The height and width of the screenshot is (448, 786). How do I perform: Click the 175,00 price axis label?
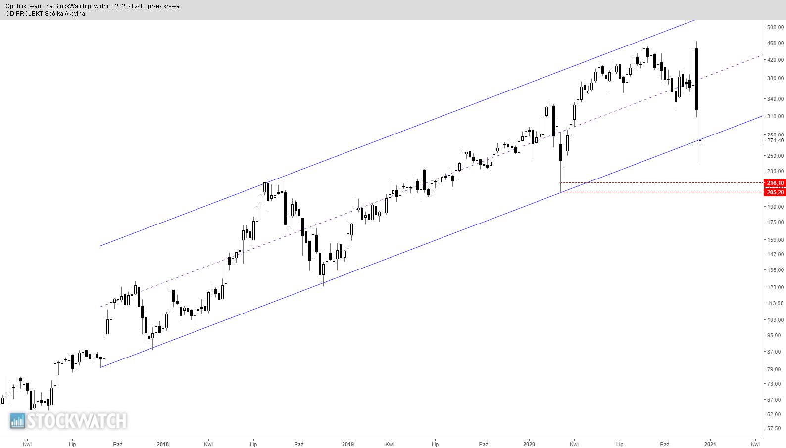tap(775, 222)
